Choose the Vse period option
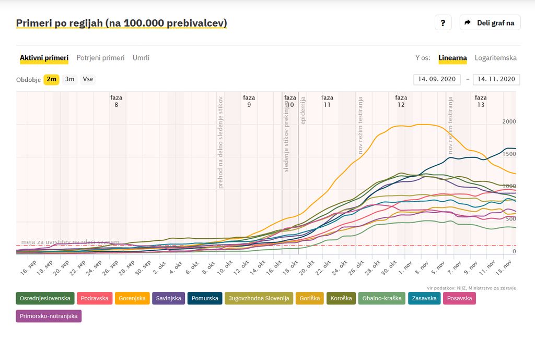Viewport: 535px width, 343px height. (88, 79)
